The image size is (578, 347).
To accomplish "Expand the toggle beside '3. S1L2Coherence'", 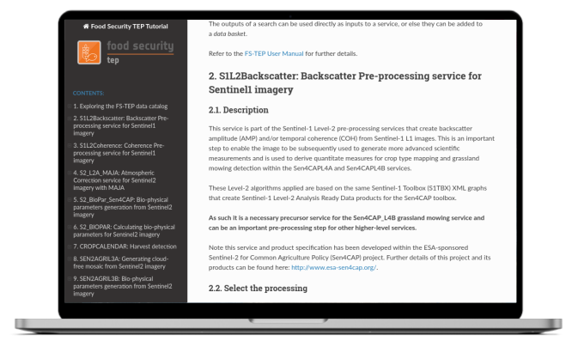I will point(70,146).
